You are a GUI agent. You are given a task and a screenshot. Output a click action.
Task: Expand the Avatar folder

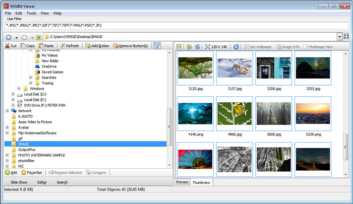[x=7, y=127]
